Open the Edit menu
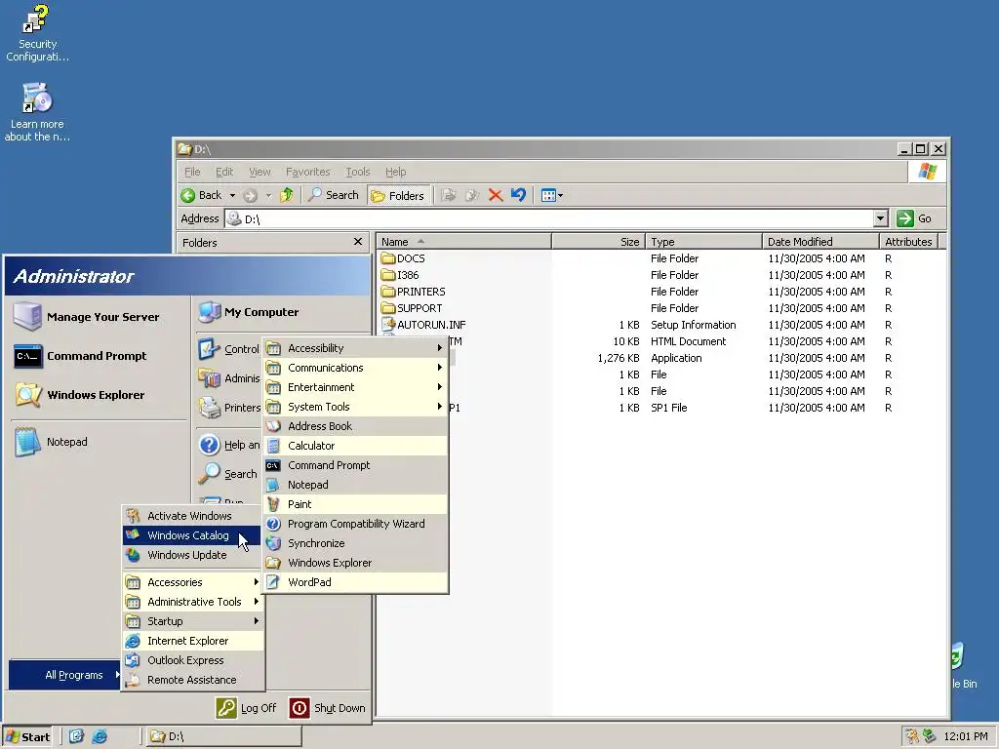Viewport: 999px width, 749px height. point(224,172)
